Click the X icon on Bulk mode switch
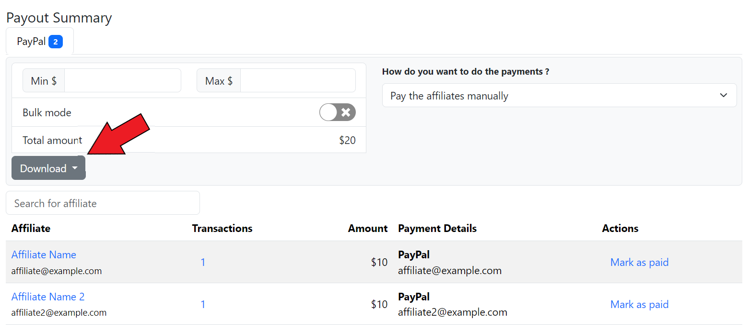This screenshot has width=749, height=331. (346, 112)
